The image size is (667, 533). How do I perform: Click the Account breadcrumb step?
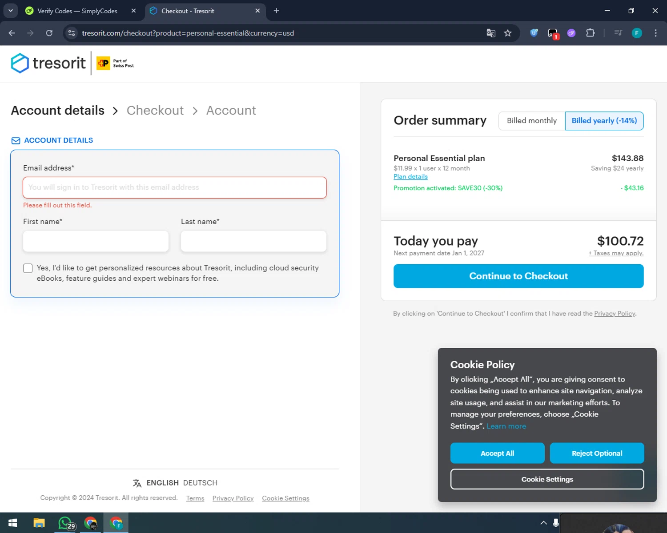pos(231,110)
